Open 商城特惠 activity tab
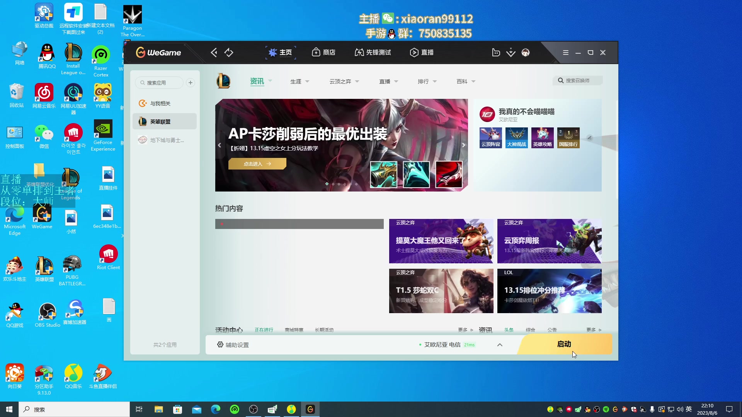742x417 pixels. pos(294,330)
